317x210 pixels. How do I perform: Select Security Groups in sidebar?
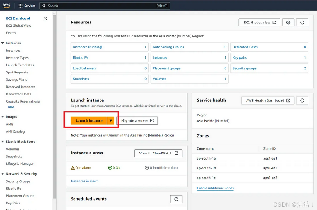point(18,181)
